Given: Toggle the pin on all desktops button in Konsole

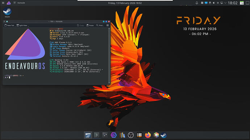Looking at the screenshot, I should (7, 21).
